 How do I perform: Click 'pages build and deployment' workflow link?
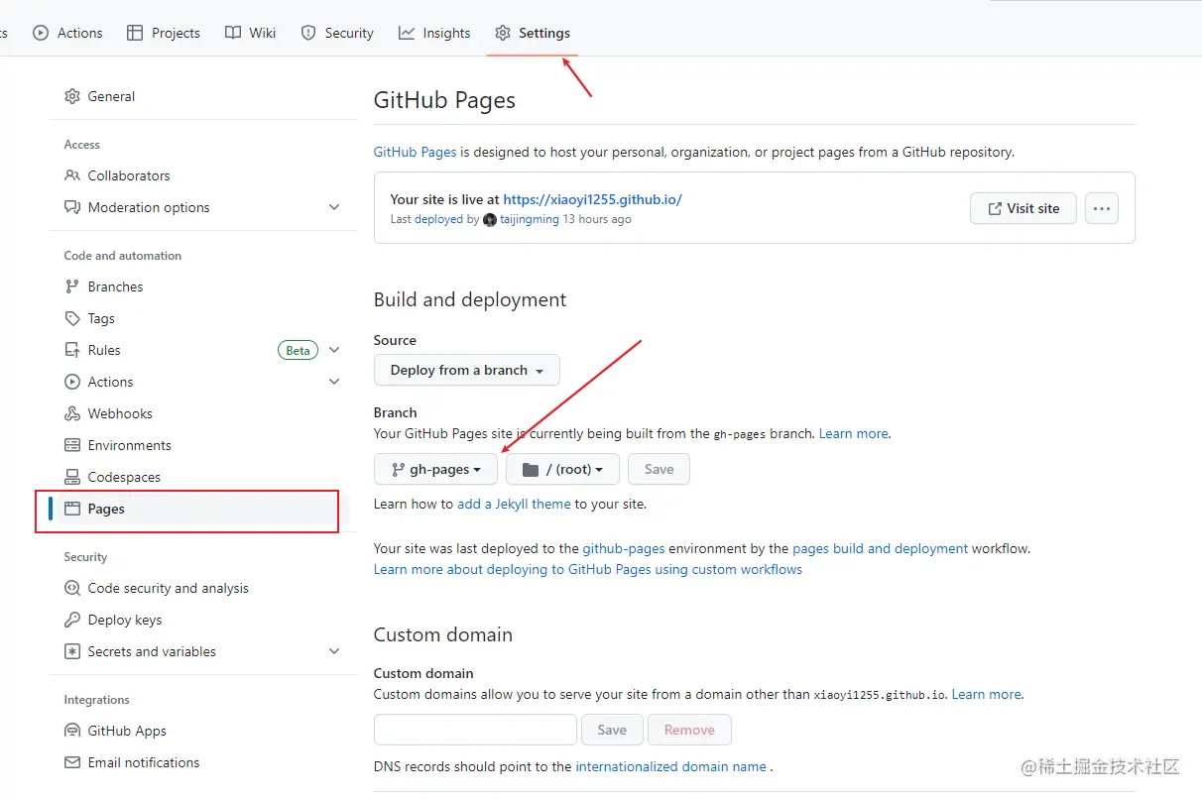point(881,548)
